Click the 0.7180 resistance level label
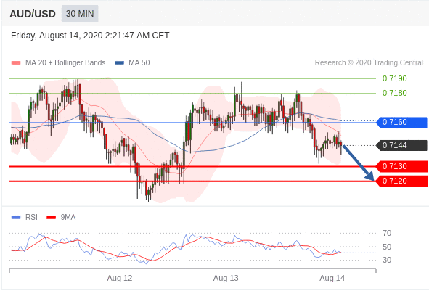Image resolution: width=429 pixels, height=291 pixels. click(395, 93)
